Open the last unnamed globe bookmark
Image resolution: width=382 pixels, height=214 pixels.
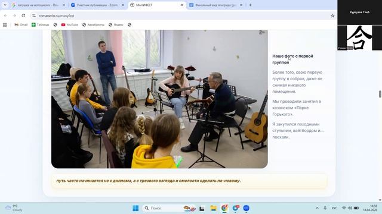click(130, 25)
